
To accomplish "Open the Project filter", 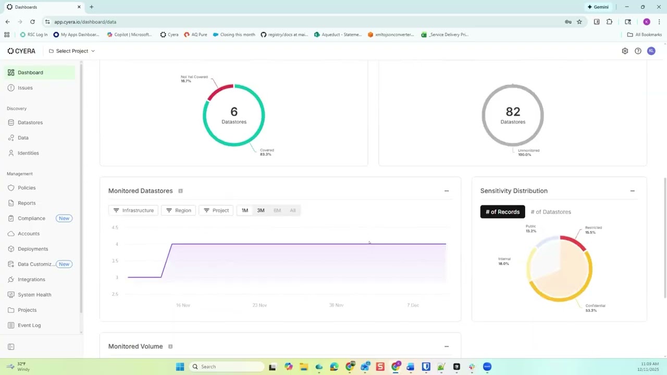I will [x=216, y=210].
